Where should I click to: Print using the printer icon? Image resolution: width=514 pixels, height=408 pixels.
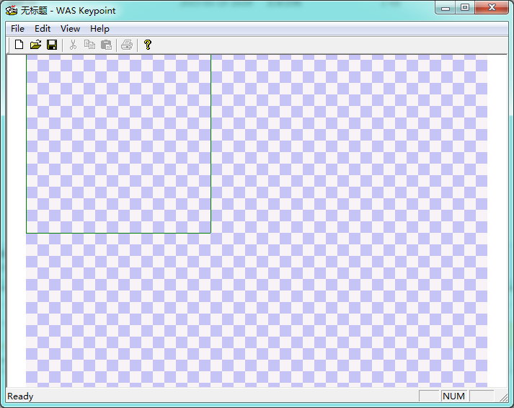click(127, 45)
